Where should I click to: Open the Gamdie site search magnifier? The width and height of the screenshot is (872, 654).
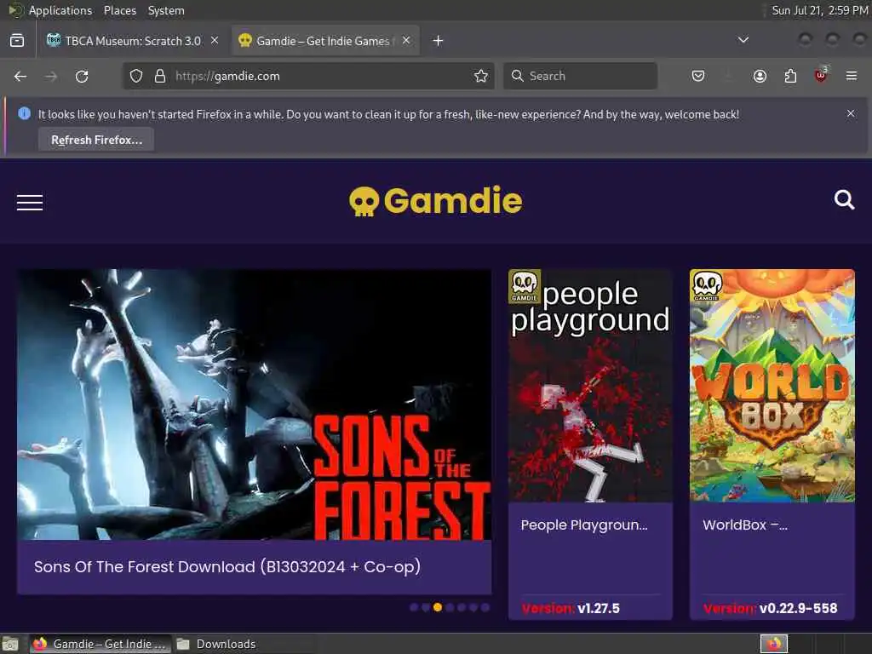click(844, 199)
